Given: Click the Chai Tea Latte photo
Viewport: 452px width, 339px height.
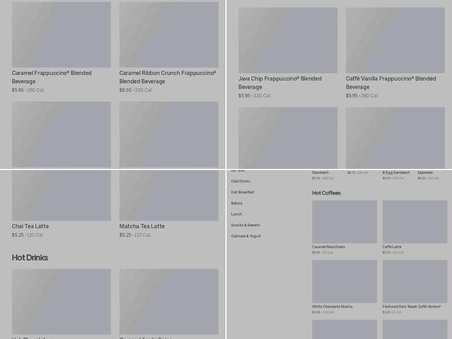Looking at the screenshot, I should coord(62,195).
